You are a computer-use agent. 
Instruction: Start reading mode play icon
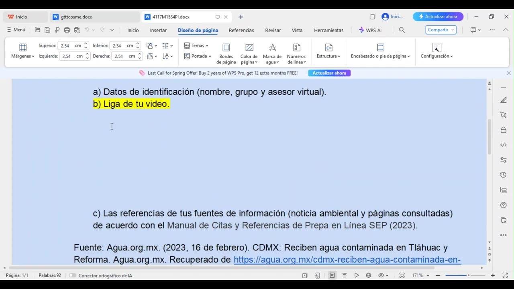pyautogui.click(x=356, y=275)
